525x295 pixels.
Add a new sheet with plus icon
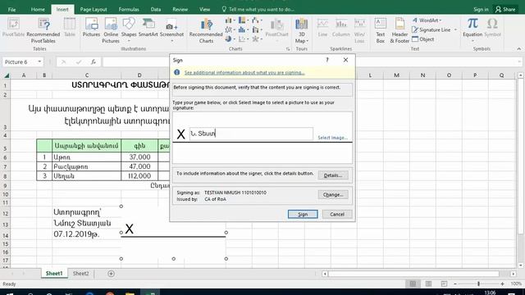[111, 274]
